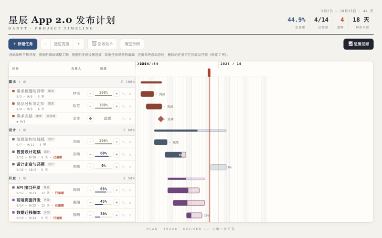Edit the 竞品分析与定价 task with pencil icon
This screenshot has height=238, width=382.
[124, 106]
